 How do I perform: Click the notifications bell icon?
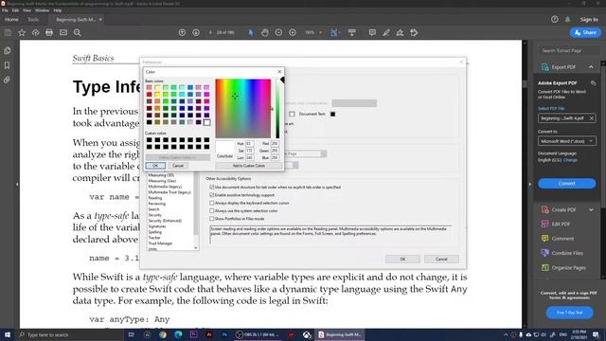pos(568,19)
